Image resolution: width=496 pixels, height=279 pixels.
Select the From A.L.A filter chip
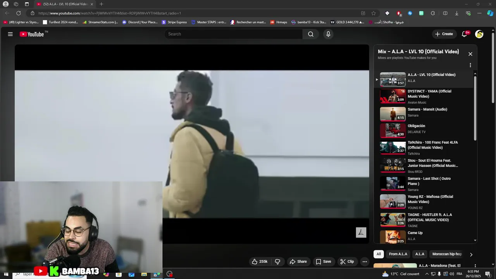click(x=398, y=254)
